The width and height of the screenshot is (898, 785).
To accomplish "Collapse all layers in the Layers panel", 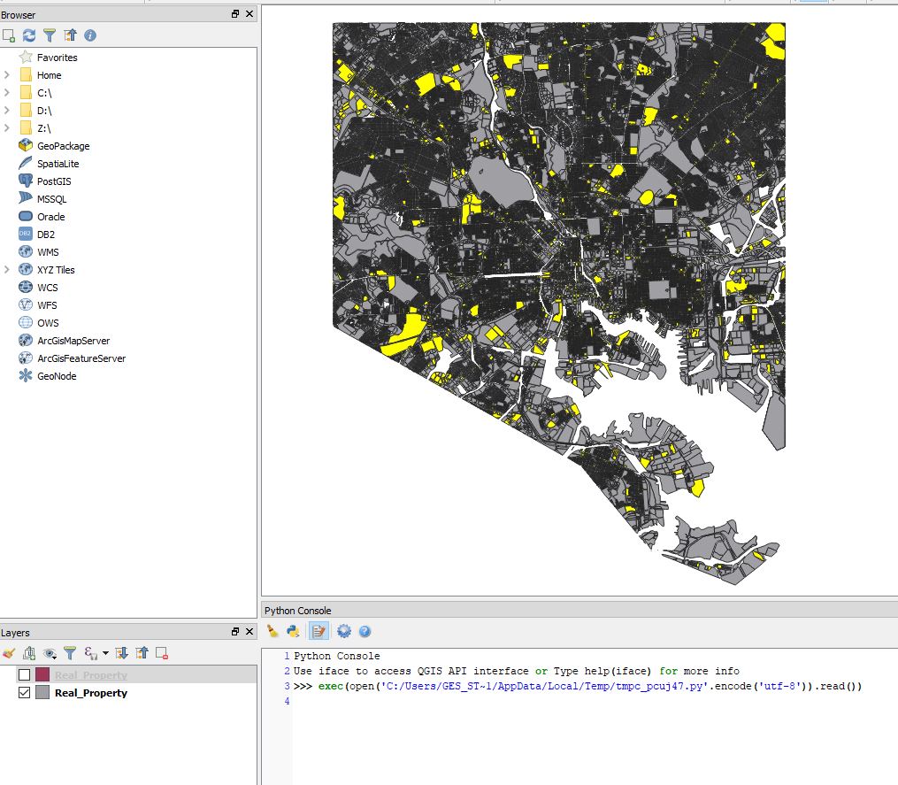I will pyautogui.click(x=142, y=653).
